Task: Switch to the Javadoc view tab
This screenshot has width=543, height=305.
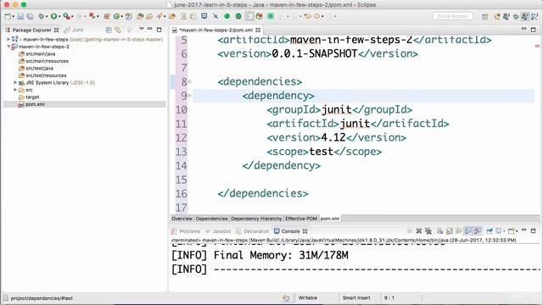Action: pyautogui.click(x=218, y=231)
